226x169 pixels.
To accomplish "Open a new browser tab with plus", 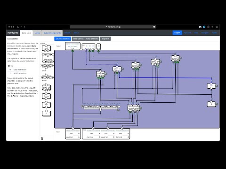I will pos(212,27).
